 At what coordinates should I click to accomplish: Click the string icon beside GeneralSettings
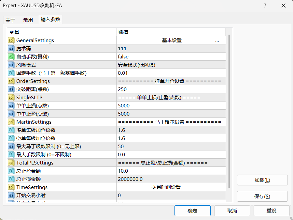coord(11,40)
